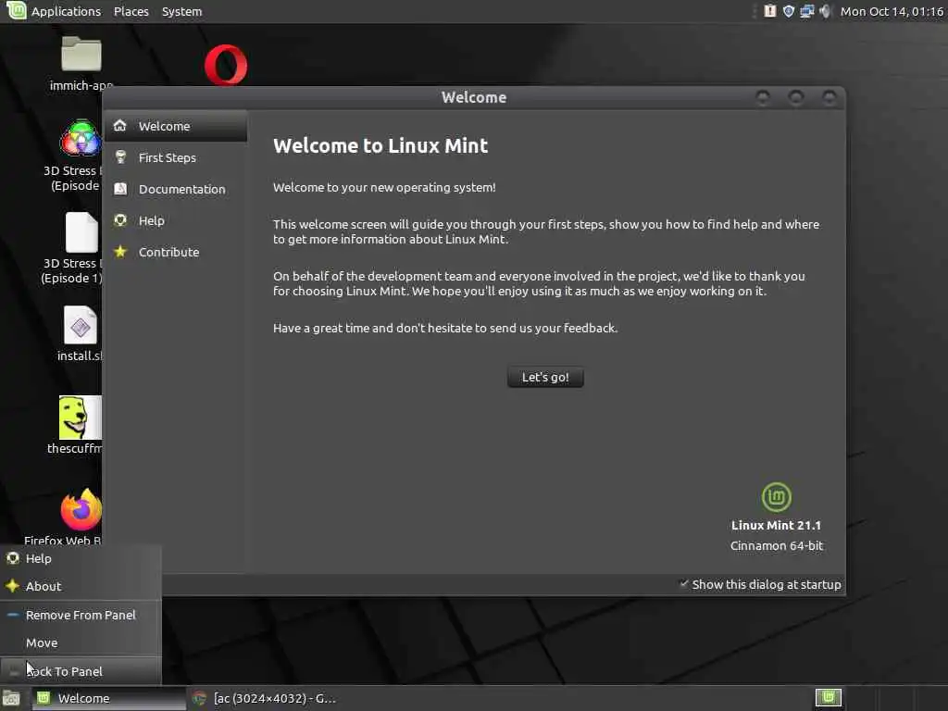Open the System menu
The height and width of the screenshot is (711, 948).
[x=182, y=11]
